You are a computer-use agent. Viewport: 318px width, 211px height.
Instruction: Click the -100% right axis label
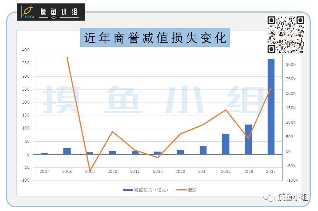click(x=292, y=180)
